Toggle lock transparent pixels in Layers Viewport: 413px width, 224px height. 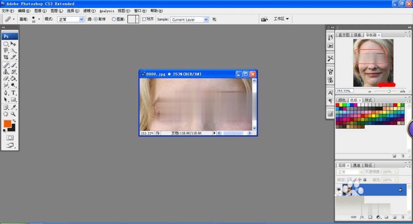[x=349, y=180]
